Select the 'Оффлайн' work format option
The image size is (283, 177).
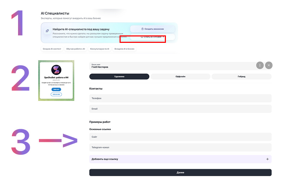tap(180, 76)
